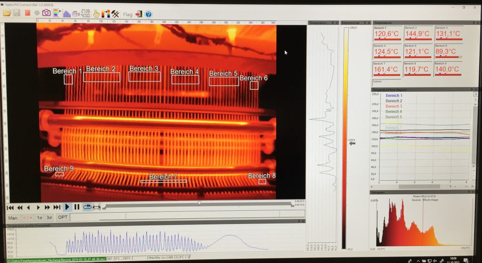Screen dimensions: 482x263
Task: Toggle the 1σ scaling mode
Action: [40, 217]
